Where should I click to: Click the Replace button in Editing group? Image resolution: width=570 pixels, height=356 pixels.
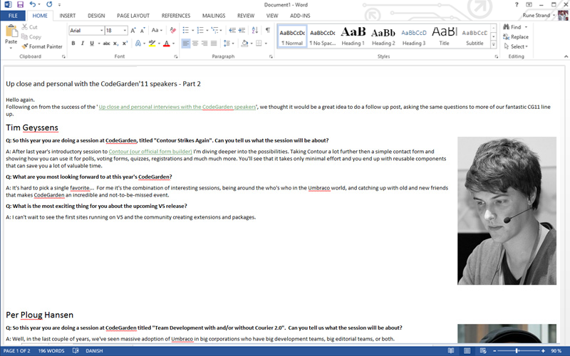tap(516, 37)
